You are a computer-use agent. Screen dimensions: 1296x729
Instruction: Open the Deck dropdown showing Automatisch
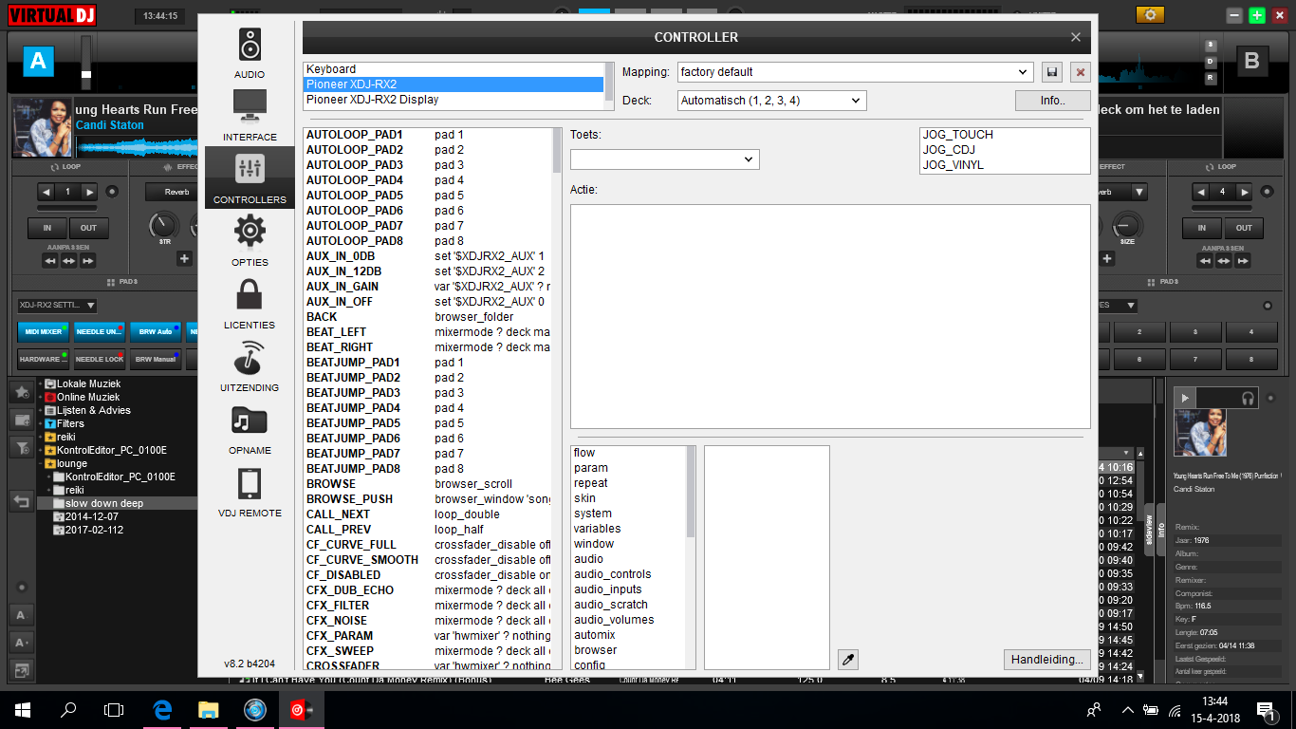[772, 101]
